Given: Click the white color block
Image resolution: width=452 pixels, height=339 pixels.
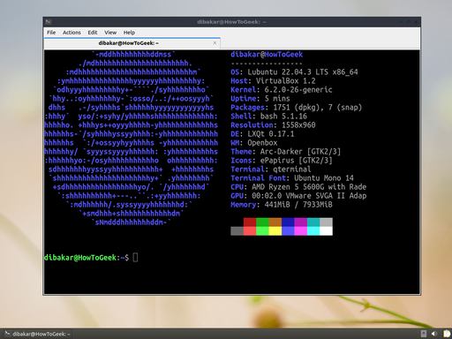Looking at the screenshot, I should (326, 231).
